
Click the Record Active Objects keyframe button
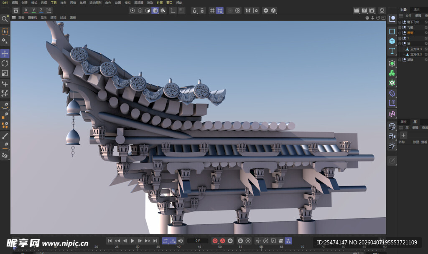[215, 241]
